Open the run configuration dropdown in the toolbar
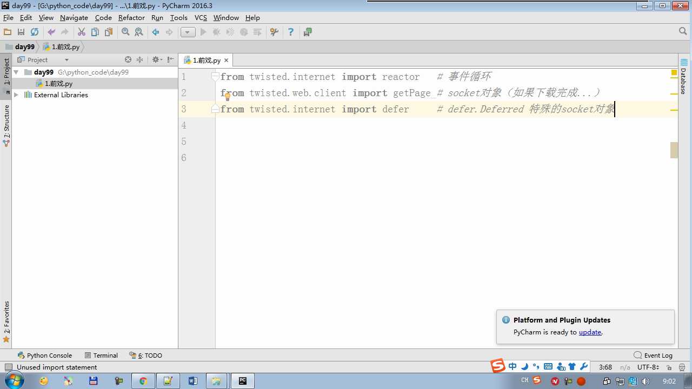 (x=188, y=32)
